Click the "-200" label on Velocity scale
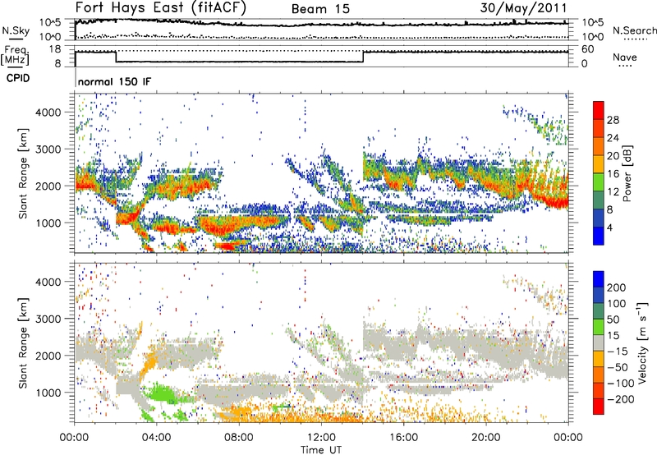The image size is (657, 455). click(621, 399)
